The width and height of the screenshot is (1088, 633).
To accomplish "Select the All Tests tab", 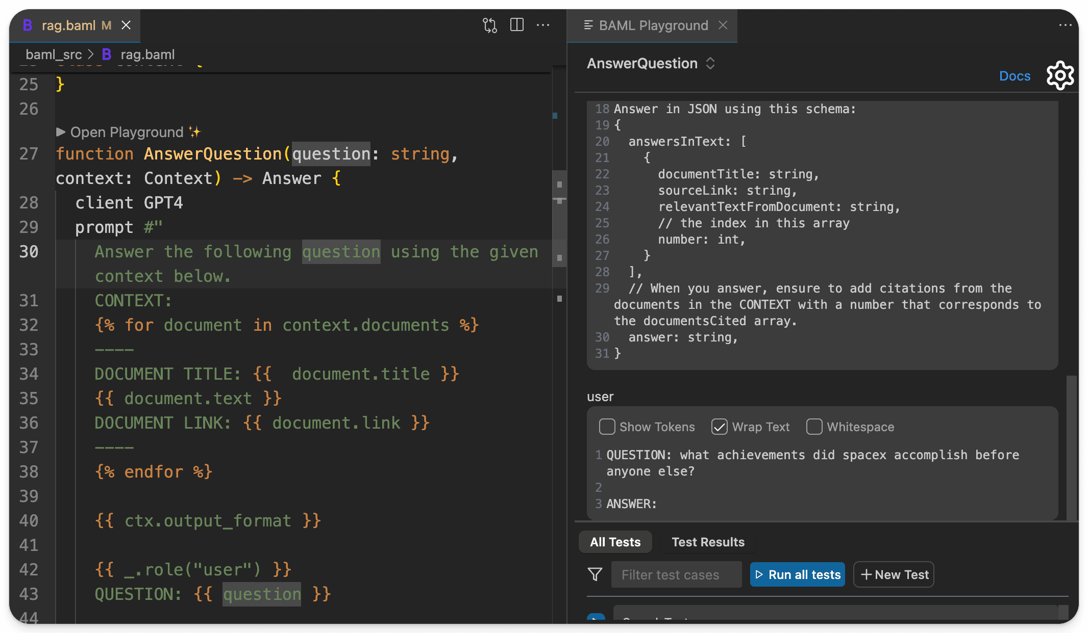I will (615, 542).
